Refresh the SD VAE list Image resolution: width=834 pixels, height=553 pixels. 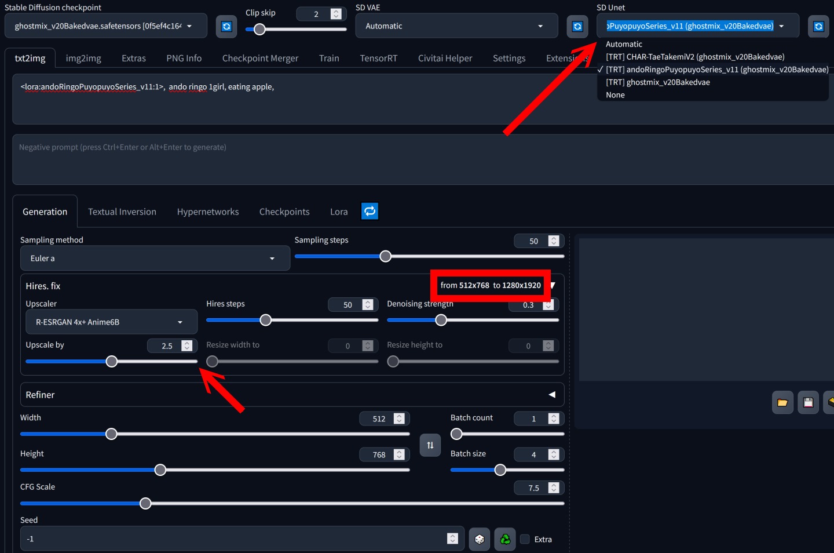(577, 26)
